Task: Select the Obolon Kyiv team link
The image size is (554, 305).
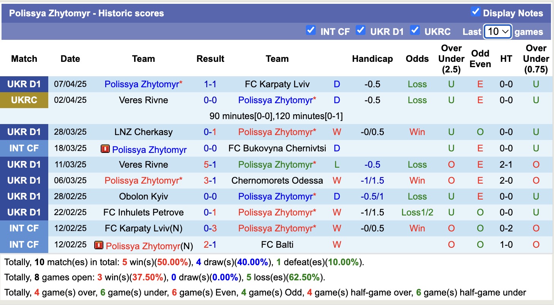Action: pos(143,196)
